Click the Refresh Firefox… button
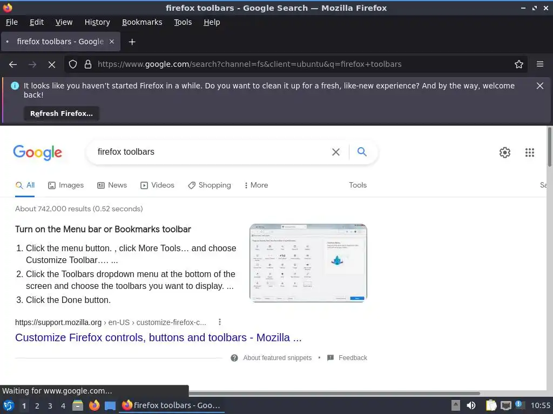Image resolution: width=553 pixels, height=414 pixels. (x=62, y=113)
